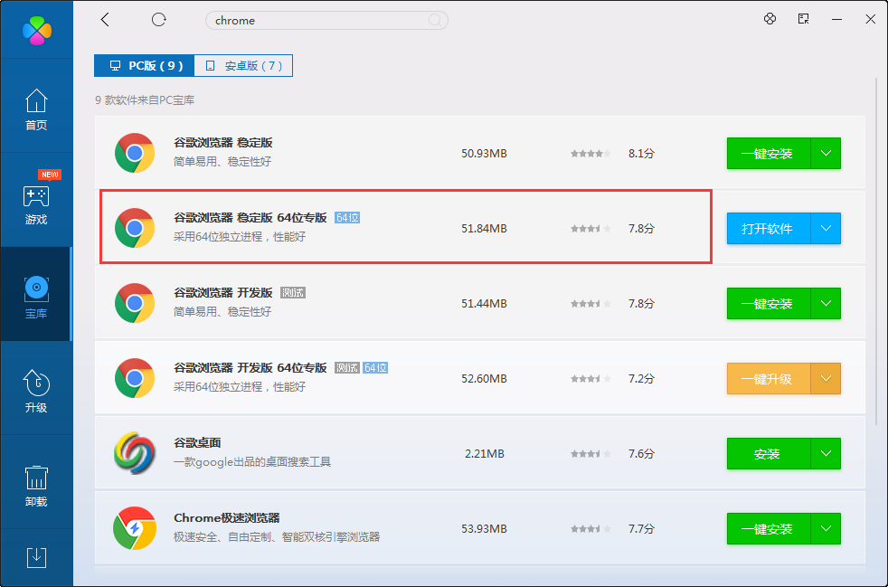Click 一键安装 for 谷歌浏览器 开发版

(769, 304)
